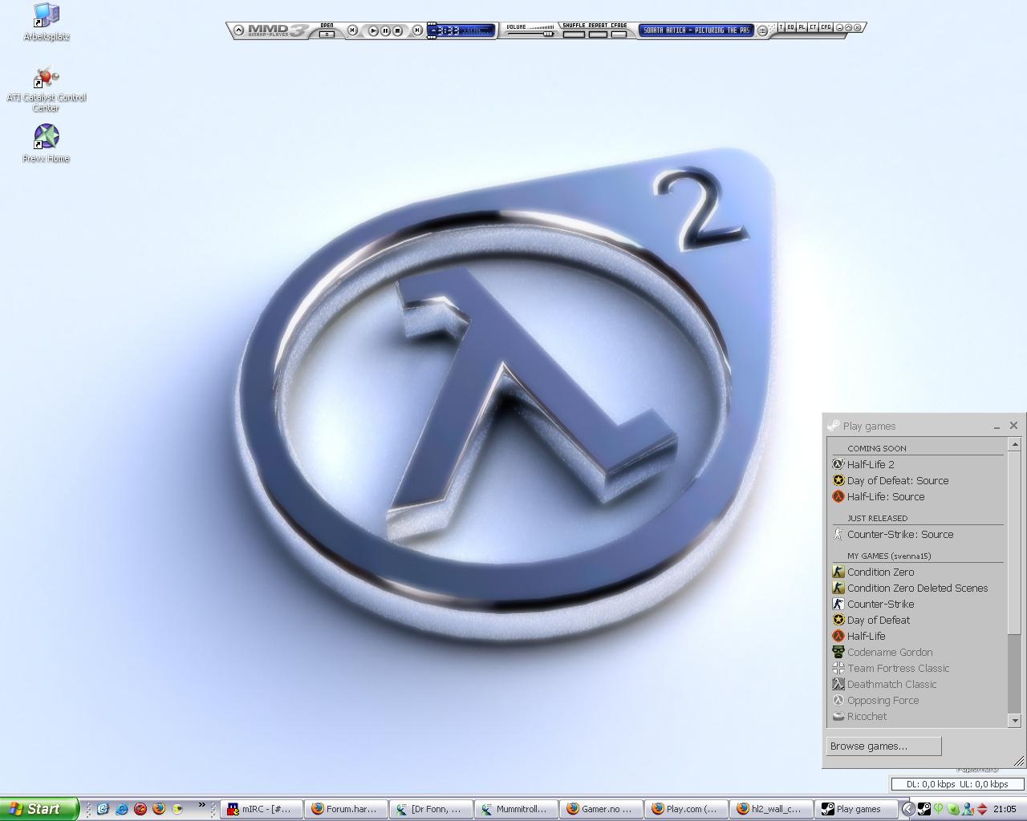Open the Arbeitsplatz desktop icon
The image size is (1027, 821).
[47, 22]
